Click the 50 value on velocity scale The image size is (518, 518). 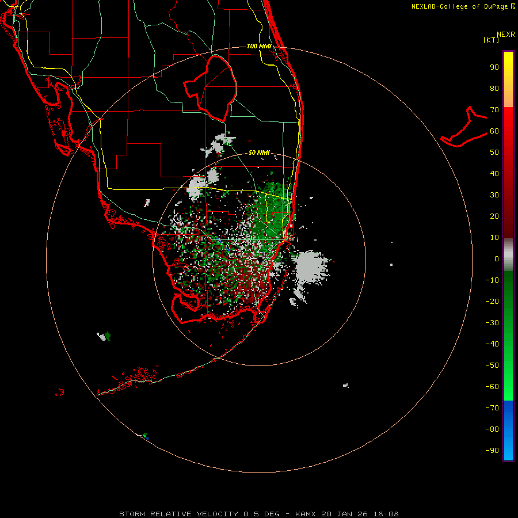(x=494, y=153)
